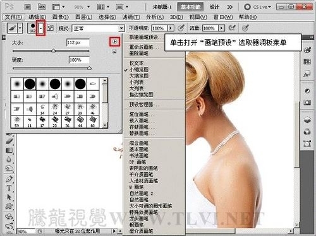Enable the airbrush mode icon
316x236 pixels.
pyautogui.click(x=232, y=28)
